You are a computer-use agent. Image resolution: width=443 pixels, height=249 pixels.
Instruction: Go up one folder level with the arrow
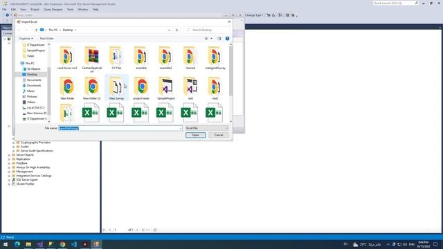tap(36, 30)
